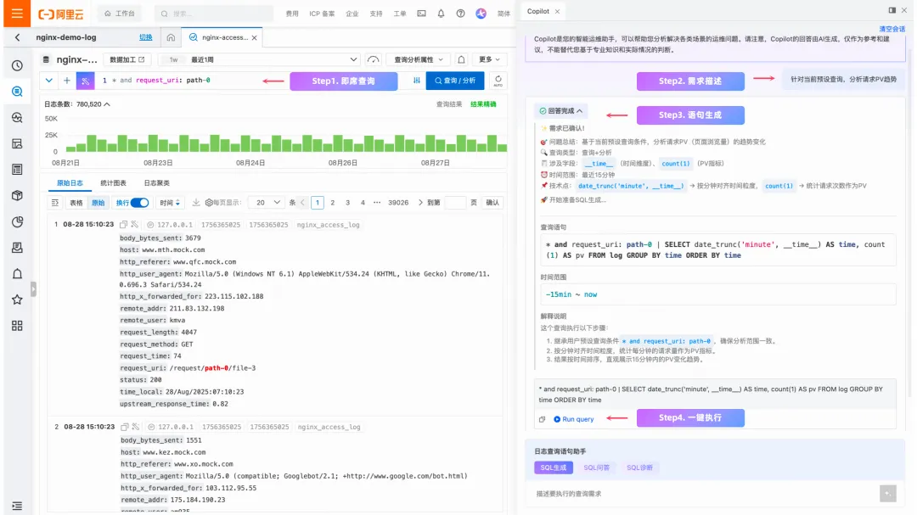
Task: Click the 查询 / 分析 search button
Action: point(455,81)
